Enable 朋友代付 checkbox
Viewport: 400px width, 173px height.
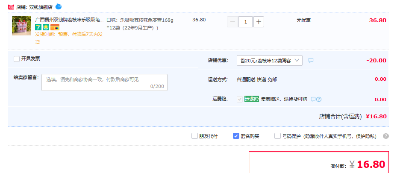194,136
